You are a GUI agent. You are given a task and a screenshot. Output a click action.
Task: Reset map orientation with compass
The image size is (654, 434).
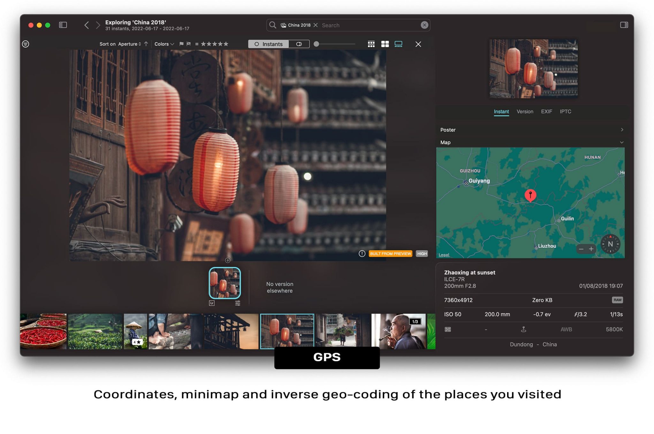[610, 244]
